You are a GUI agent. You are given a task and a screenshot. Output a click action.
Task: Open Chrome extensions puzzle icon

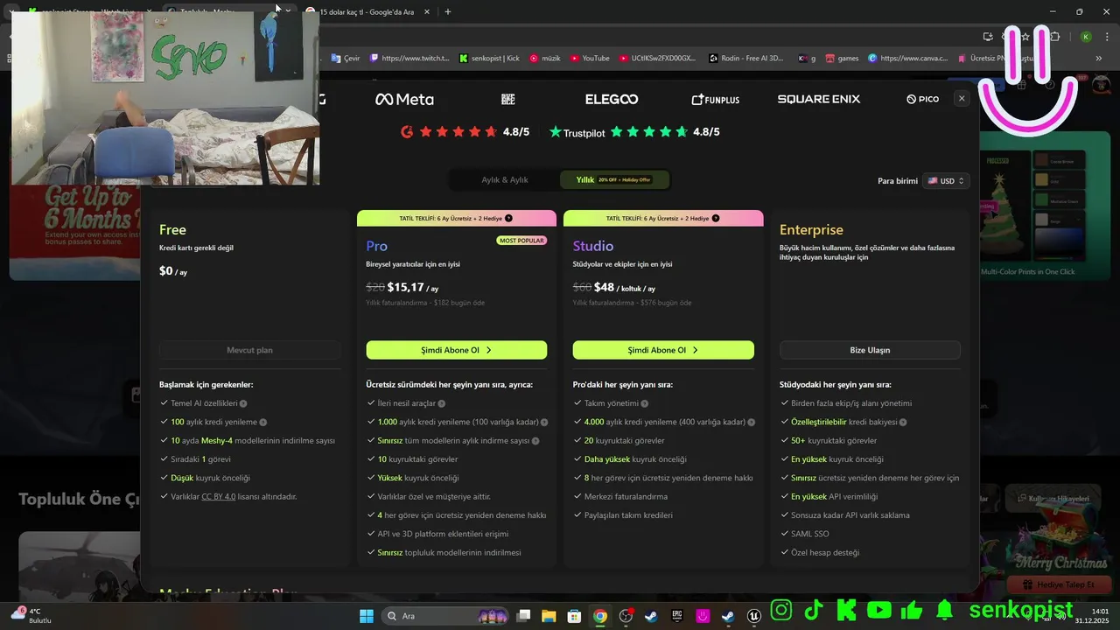point(1054,37)
